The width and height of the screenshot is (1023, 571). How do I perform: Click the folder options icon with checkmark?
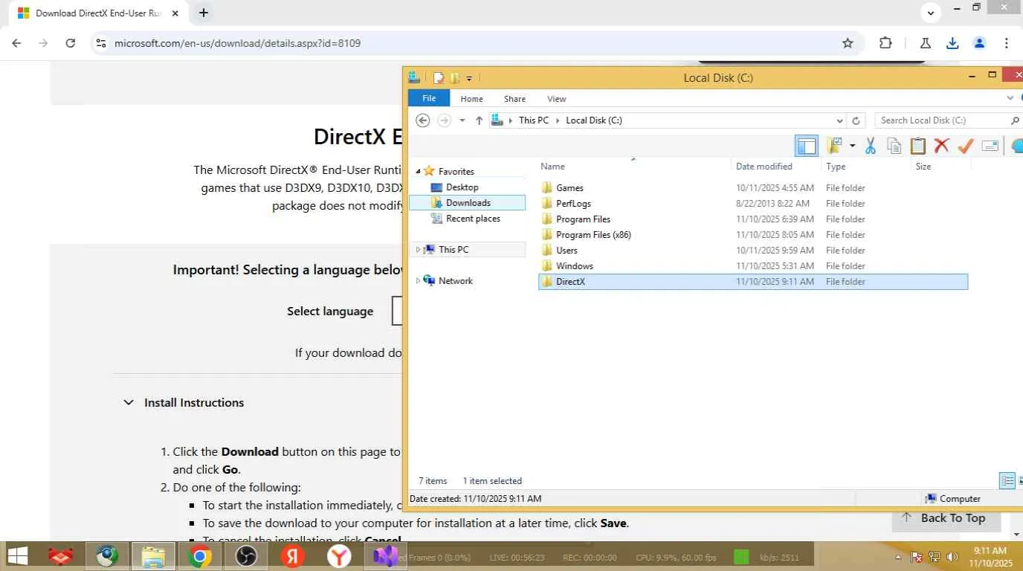(834, 146)
